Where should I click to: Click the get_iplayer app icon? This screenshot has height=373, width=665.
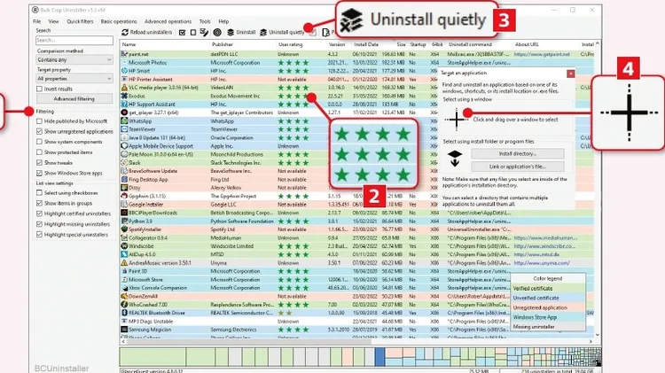[124, 113]
